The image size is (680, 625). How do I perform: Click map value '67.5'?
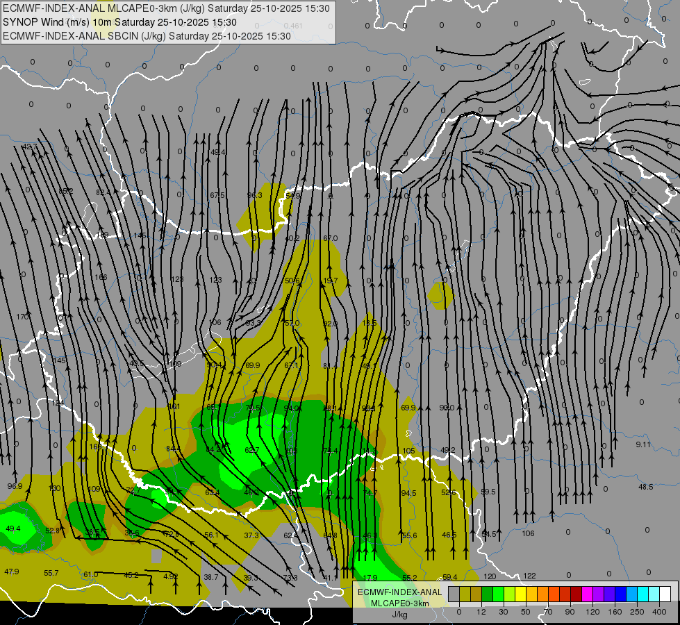(x=217, y=195)
